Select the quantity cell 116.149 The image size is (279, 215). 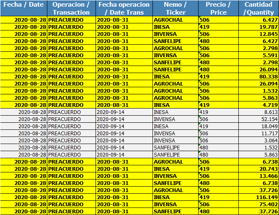259,197
